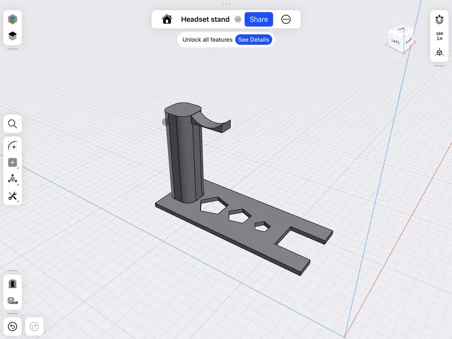452x339 pixels.
Task: Click the Headset stand document title
Action: click(205, 20)
